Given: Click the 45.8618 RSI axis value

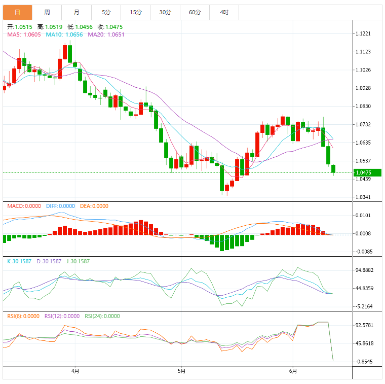Looking at the screenshot, I should [x=364, y=344].
